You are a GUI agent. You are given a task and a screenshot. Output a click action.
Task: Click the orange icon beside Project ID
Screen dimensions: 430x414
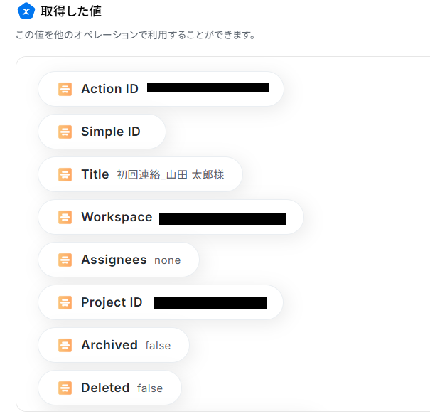coord(65,302)
